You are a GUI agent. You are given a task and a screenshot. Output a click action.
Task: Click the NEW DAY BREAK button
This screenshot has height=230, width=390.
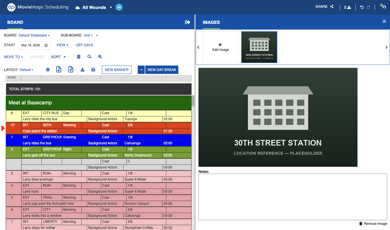162,70
